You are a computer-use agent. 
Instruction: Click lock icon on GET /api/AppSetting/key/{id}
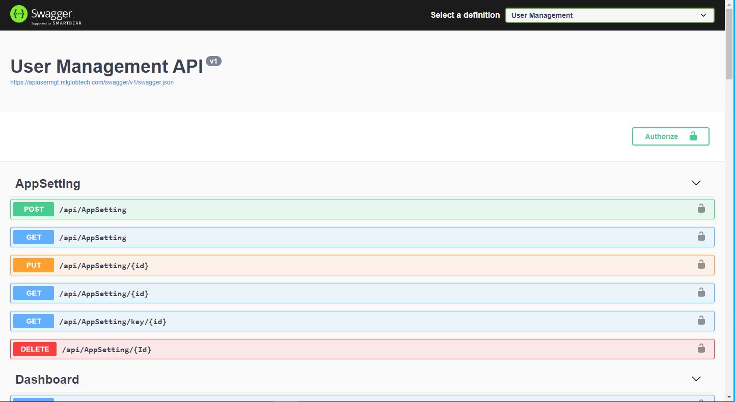701,320
